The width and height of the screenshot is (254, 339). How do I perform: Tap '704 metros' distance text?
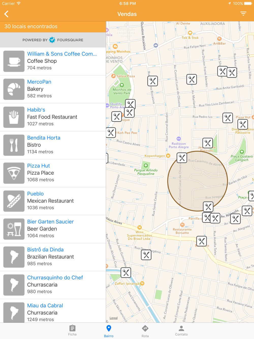tap(39, 68)
